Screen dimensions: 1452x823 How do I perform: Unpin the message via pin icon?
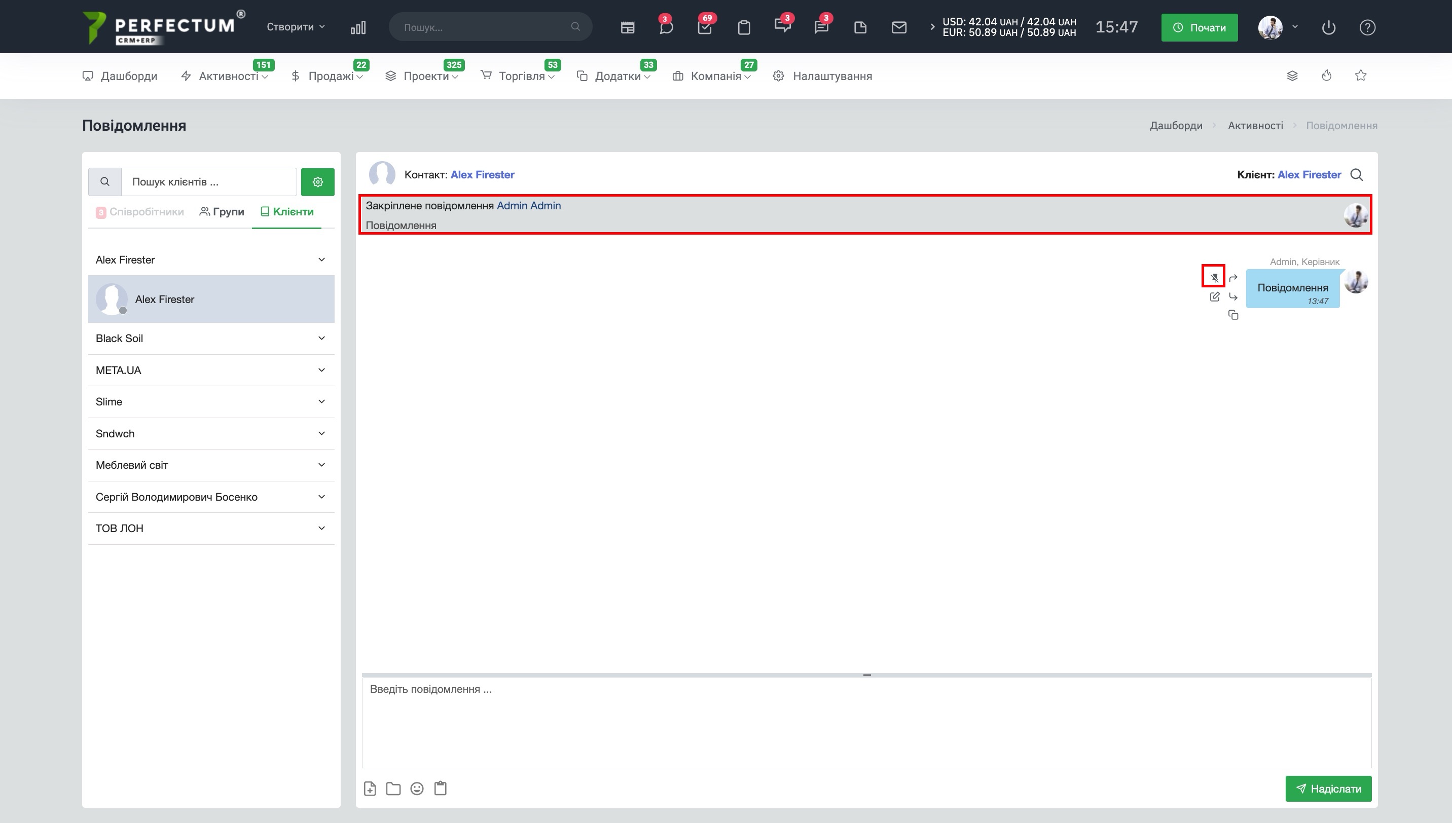click(1214, 277)
